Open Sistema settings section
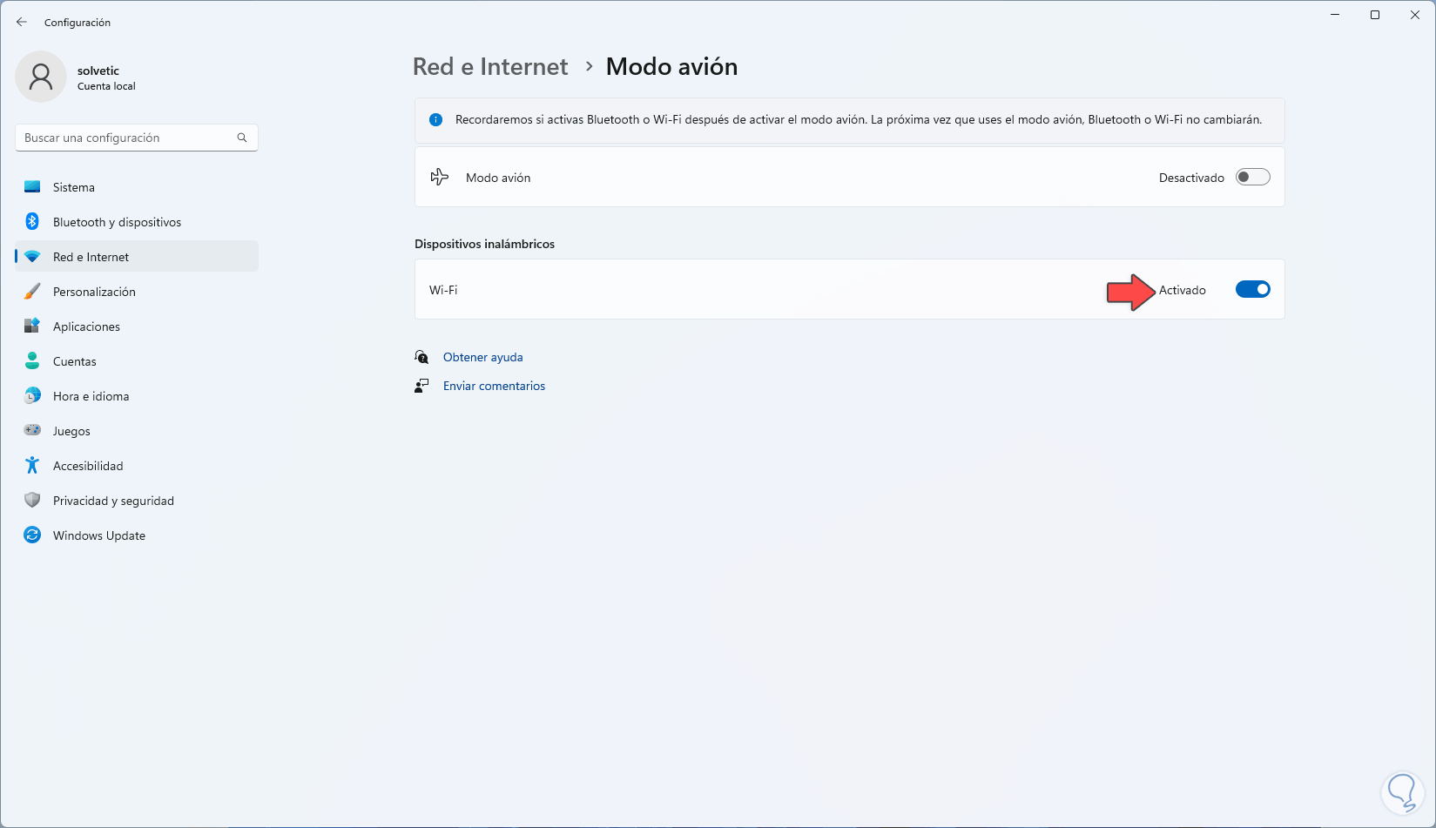Viewport: 1436px width, 828px height. (x=74, y=187)
